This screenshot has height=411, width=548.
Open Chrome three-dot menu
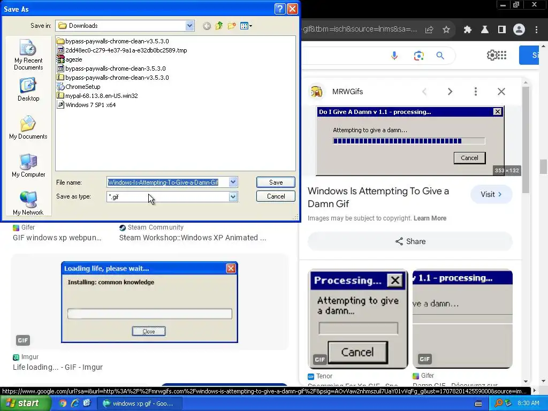[x=536, y=30]
